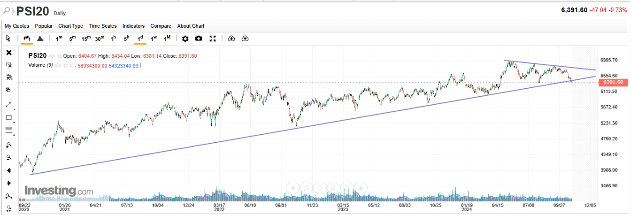Choose the rectangle shape drawing tool

coord(8,118)
